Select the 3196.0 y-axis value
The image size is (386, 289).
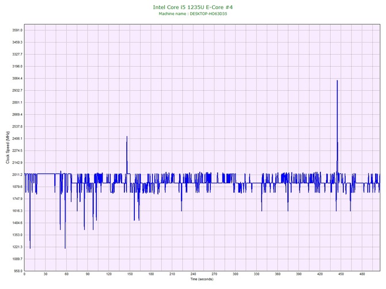pyautogui.click(x=17, y=66)
